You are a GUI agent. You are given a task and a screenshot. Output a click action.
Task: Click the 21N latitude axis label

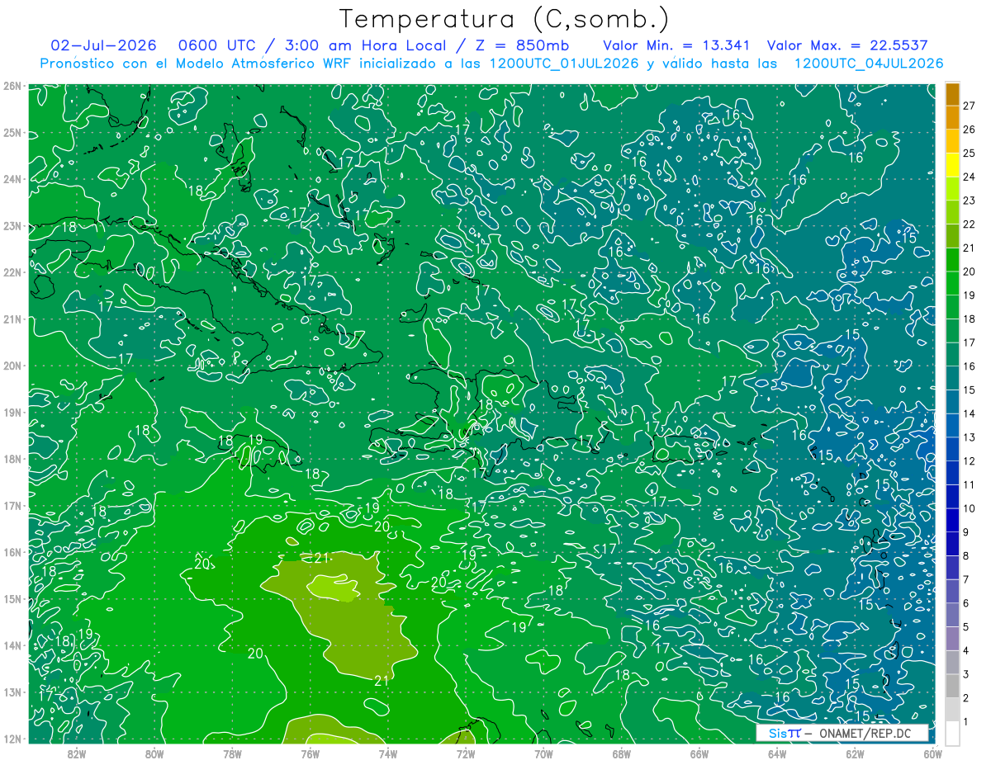(12, 319)
